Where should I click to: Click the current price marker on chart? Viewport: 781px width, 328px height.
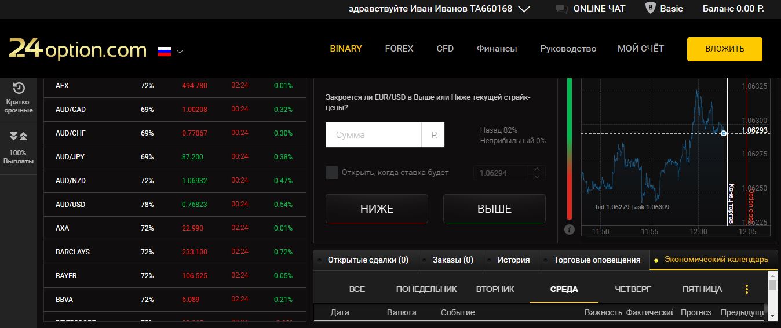tap(724, 133)
